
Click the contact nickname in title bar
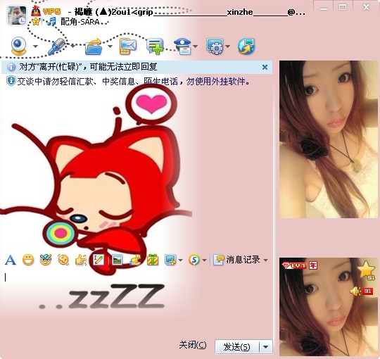(189, 12)
